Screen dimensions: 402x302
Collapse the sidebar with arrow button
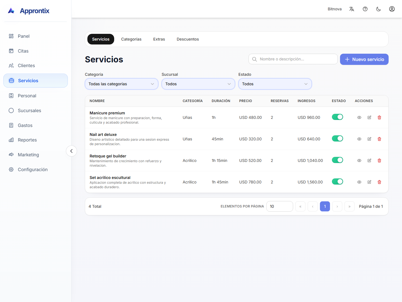tap(71, 151)
